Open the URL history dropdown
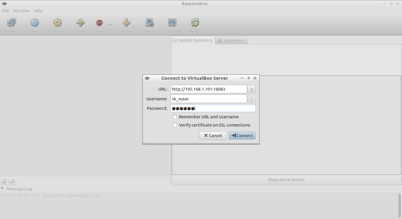Image resolution: width=402 pixels, height=219 pixels. (251, 89)
